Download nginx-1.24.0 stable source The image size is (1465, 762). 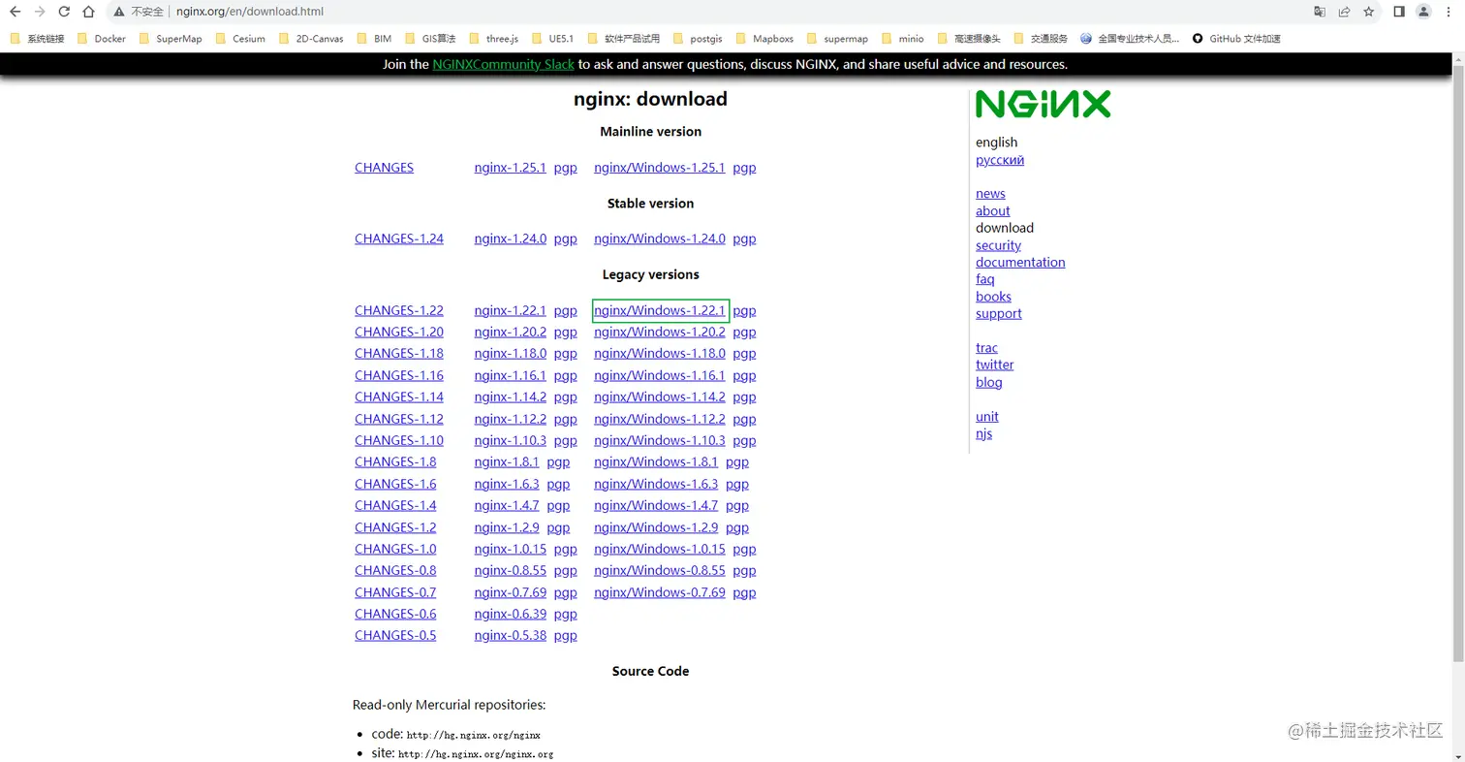510,238
